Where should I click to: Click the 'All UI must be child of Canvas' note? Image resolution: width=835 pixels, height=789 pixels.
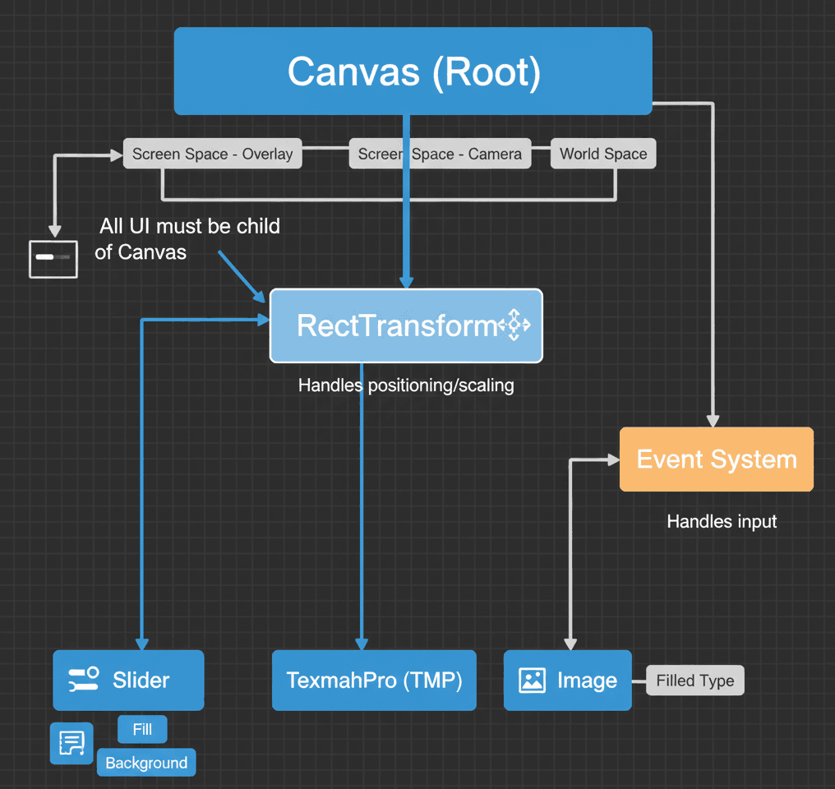coord(188,239)
